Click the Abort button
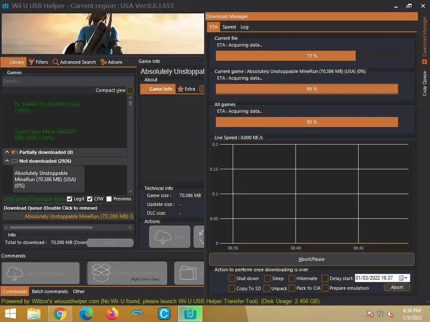 397,287
